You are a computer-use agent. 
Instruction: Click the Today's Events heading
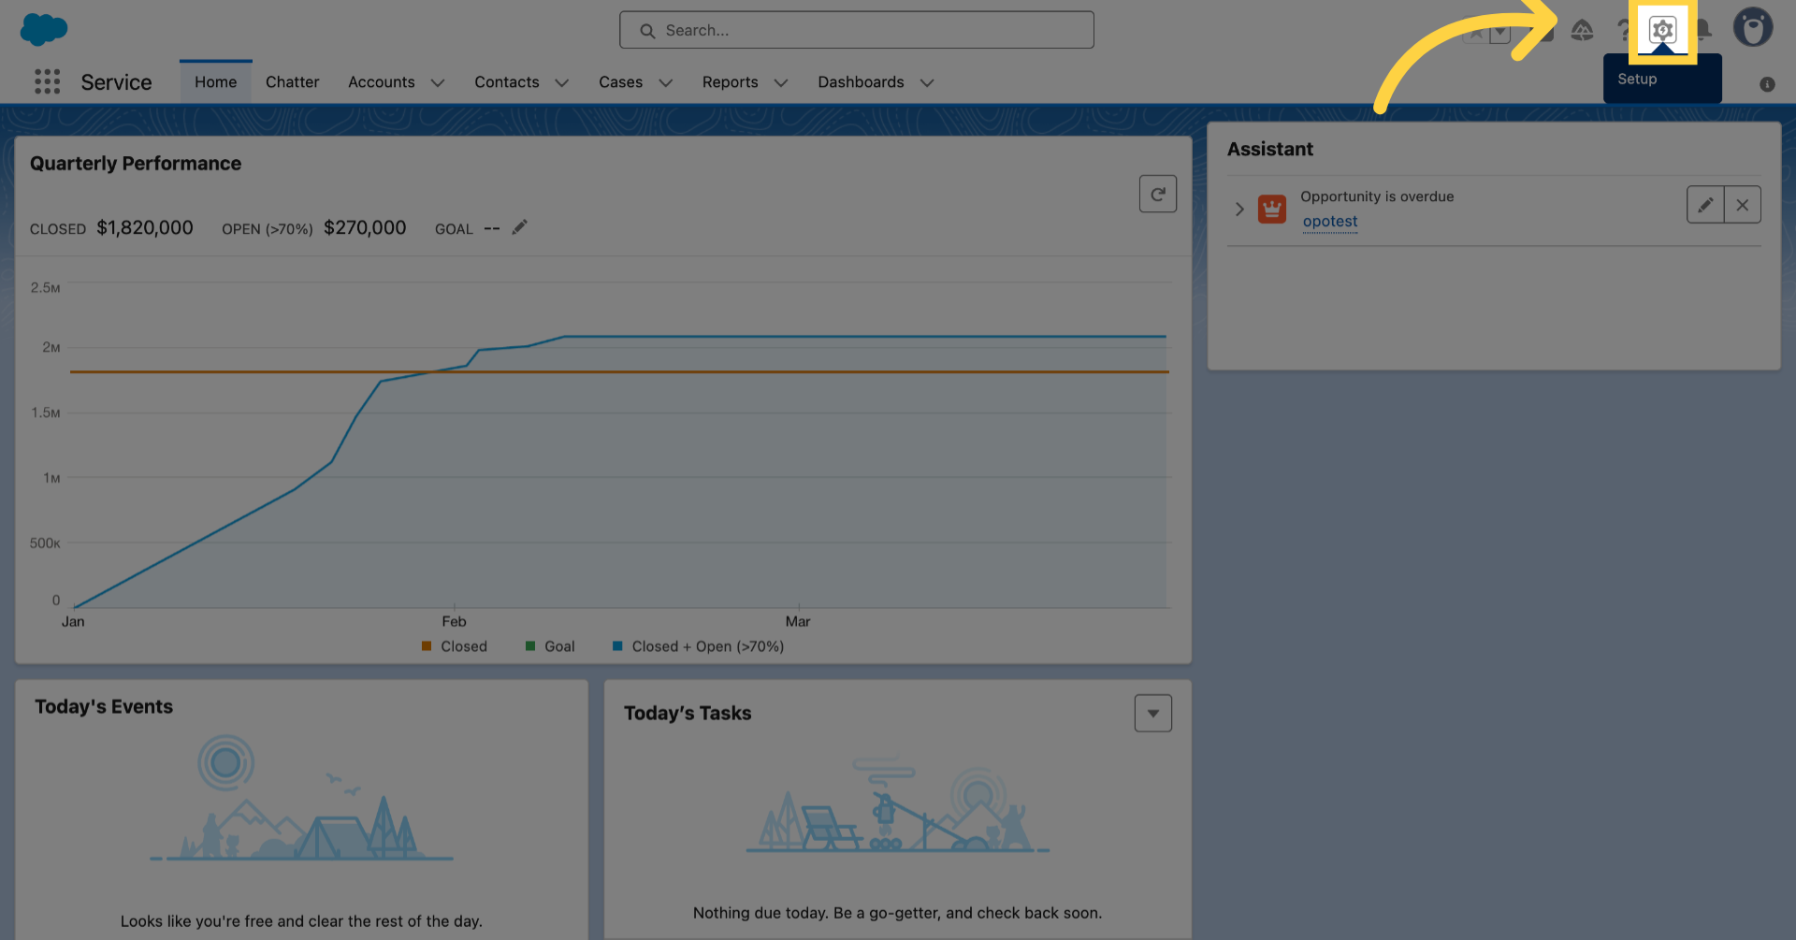[104, 707]
